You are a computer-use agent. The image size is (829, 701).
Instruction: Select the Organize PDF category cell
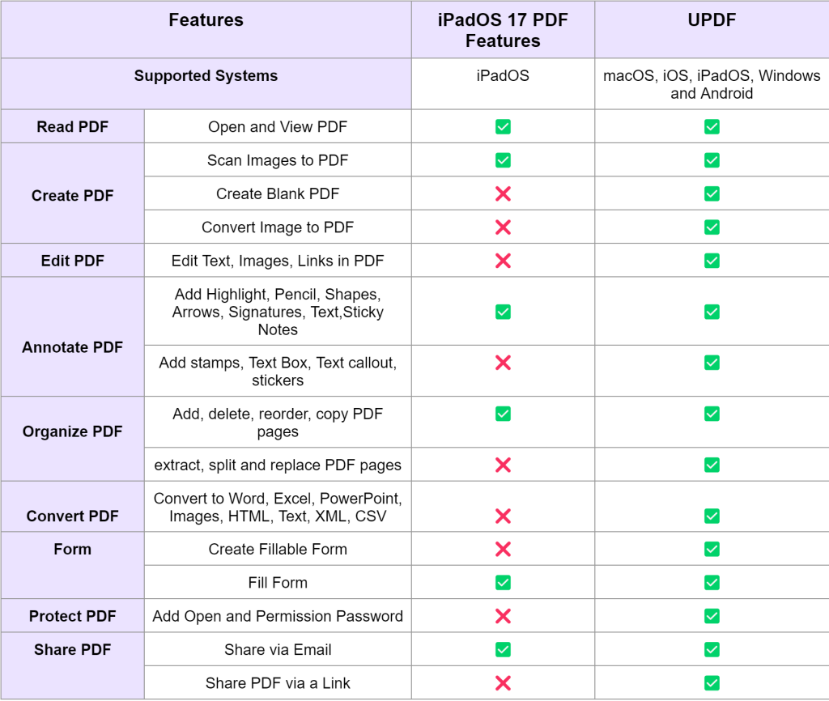tap(73, 431)
